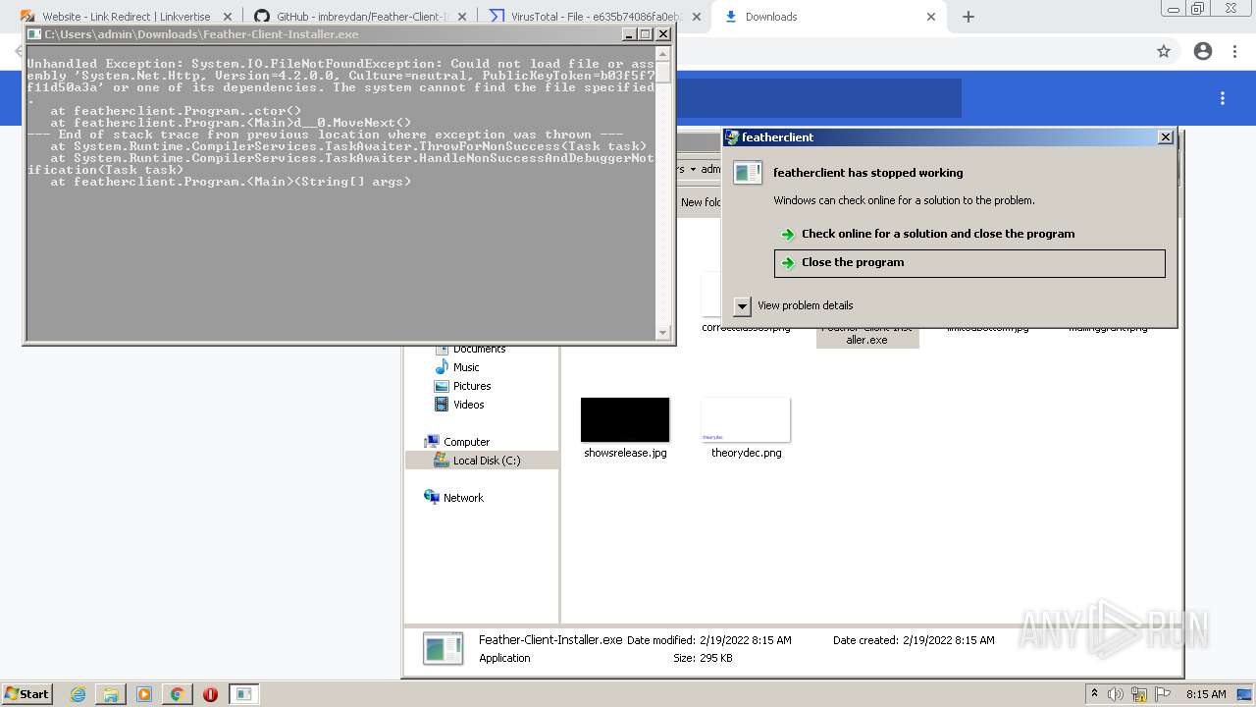Image resolution: width=1256 pixels, height=707 pixels.
Task: Bookmark this page with the star icon
Action: [x=1164, y=51]
